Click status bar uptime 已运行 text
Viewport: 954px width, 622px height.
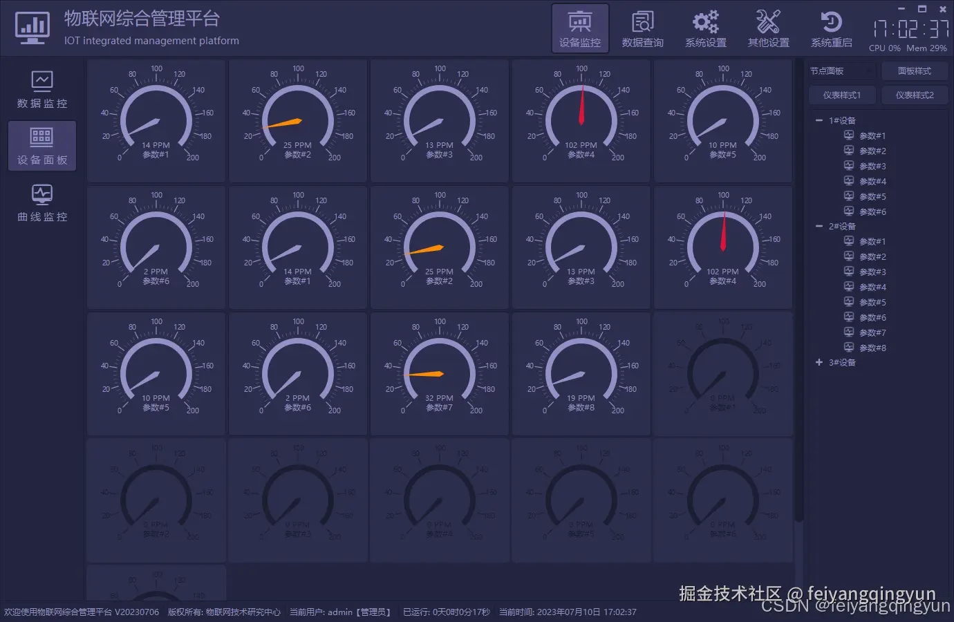coord(447,612)
